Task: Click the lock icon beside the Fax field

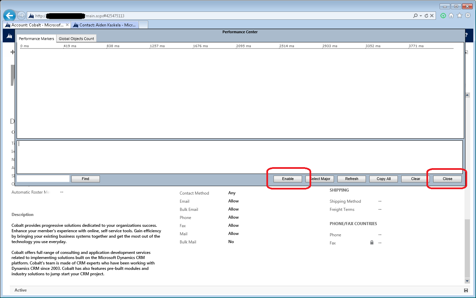Action: coord(372,243)
